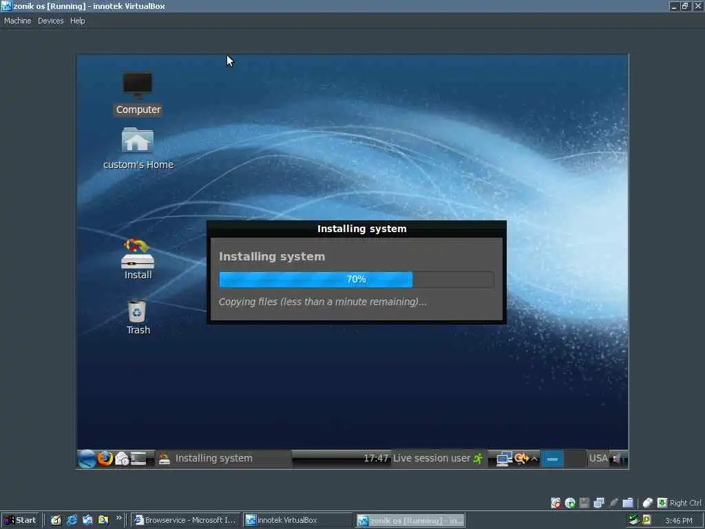The height and width of the screenshot is (529, 705).
Task: Click the VirtualBox window title bar icon
Action: pyautogui.click(x=6, y=6)
